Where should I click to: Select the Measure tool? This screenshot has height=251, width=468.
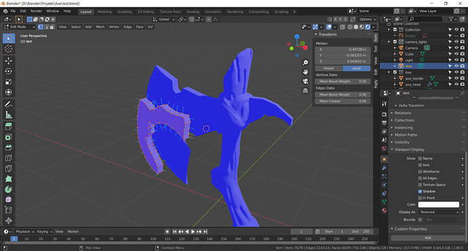[8, 115]
